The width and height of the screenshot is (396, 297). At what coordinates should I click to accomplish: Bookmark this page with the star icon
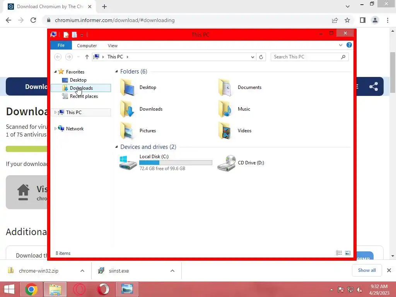coord(347,20)
